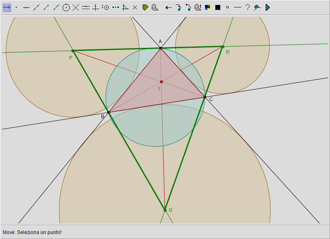The height and width of the screenshot is (239, 330).
Task: Toggle the ghost with exclamation mark icon
Action: coord(198,7)
